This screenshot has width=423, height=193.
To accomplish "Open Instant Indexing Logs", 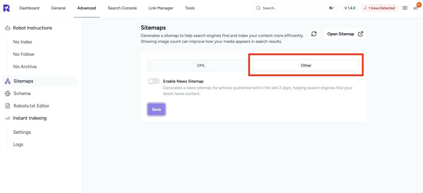I will (x=18, y=144).
